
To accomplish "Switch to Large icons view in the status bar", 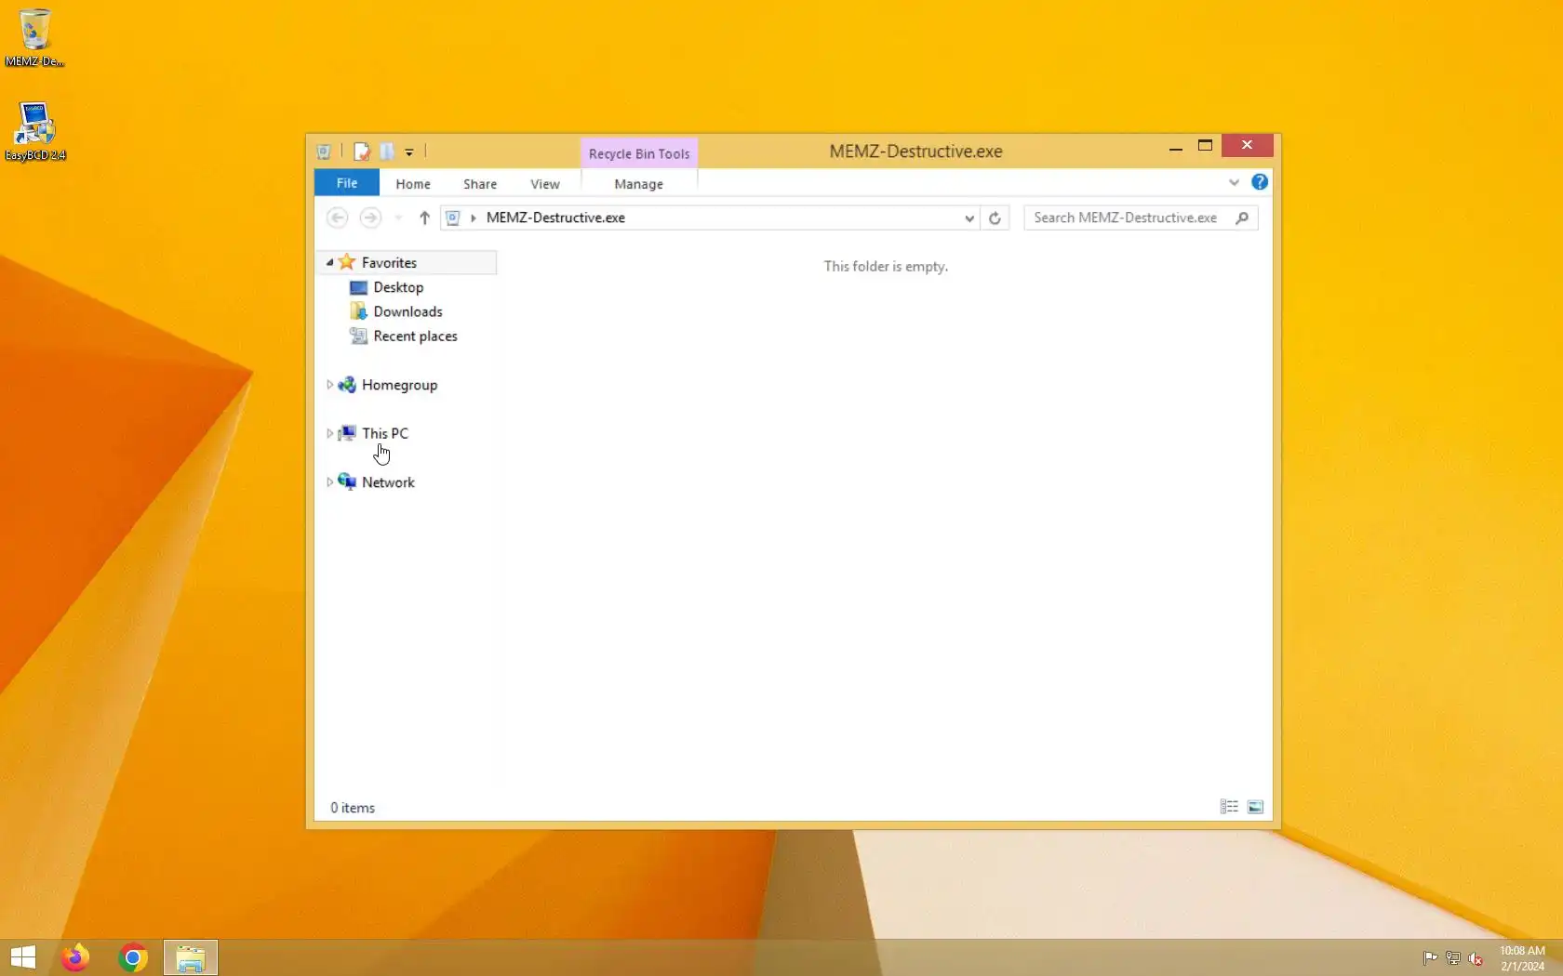I will coord(1255,807).
